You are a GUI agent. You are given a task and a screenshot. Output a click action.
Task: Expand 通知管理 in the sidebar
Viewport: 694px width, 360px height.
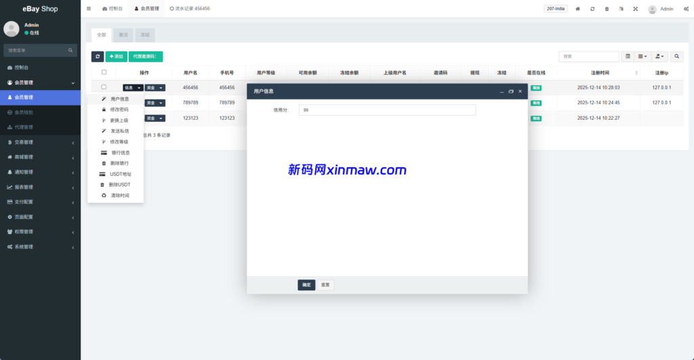point(40,173)
